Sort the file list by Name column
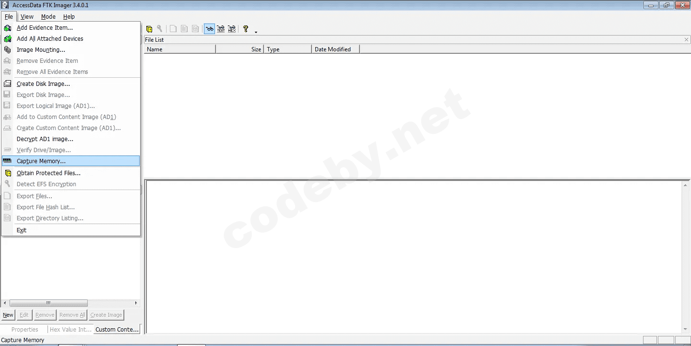 click(x=180, y=49)
